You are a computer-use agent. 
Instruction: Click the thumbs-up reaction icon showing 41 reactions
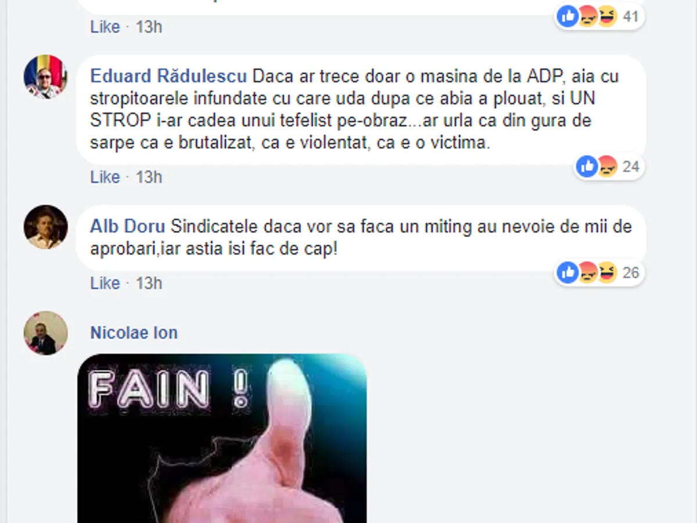point(567,17)
